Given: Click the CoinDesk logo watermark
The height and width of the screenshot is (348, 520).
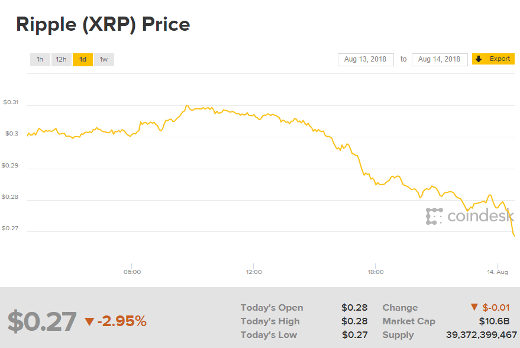Looking at the screenshot, I should [470, 217].
